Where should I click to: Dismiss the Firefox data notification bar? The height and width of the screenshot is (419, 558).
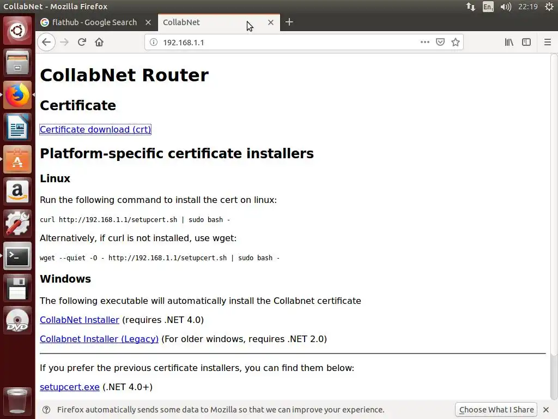(x=546, y=410)
